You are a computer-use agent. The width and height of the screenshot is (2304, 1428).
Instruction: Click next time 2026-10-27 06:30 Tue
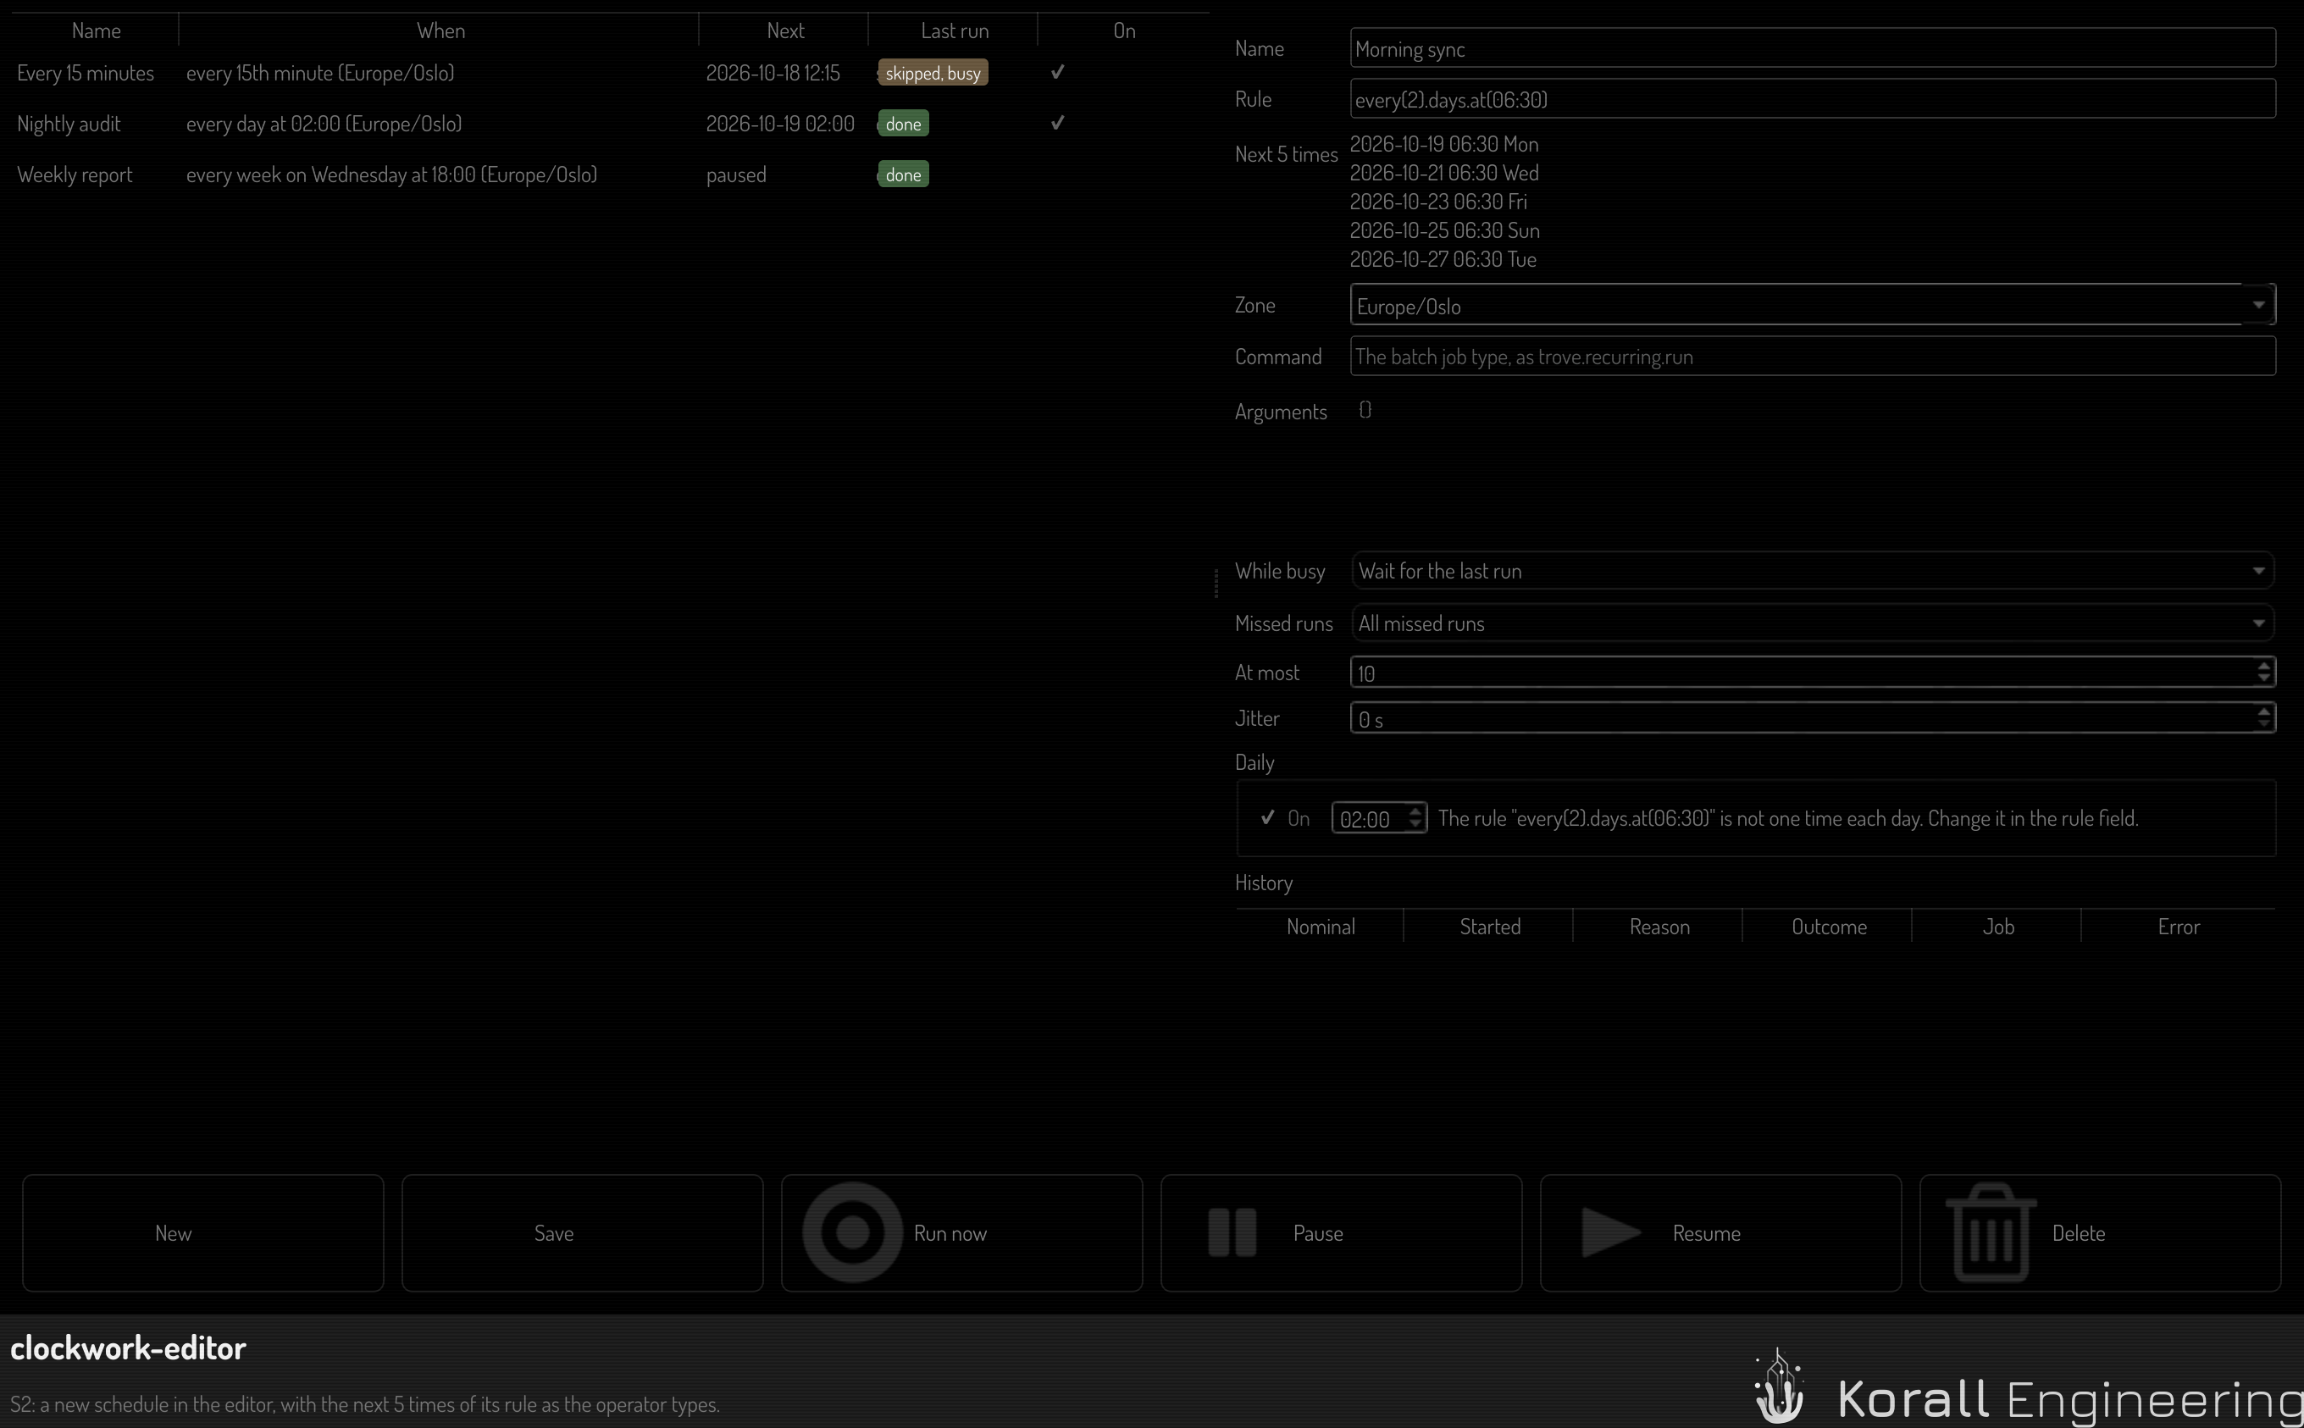1443,259
